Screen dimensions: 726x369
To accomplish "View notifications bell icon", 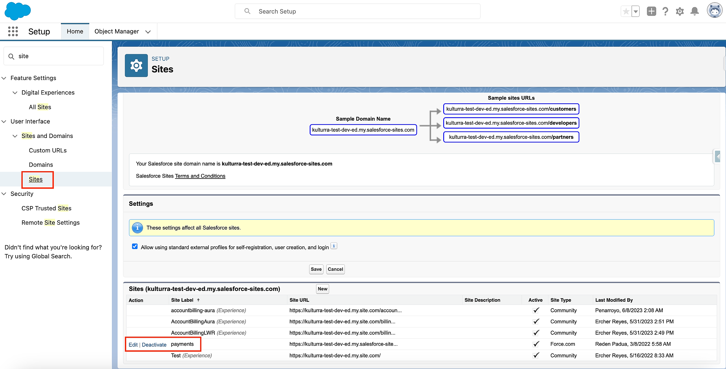I will [695, 11].
